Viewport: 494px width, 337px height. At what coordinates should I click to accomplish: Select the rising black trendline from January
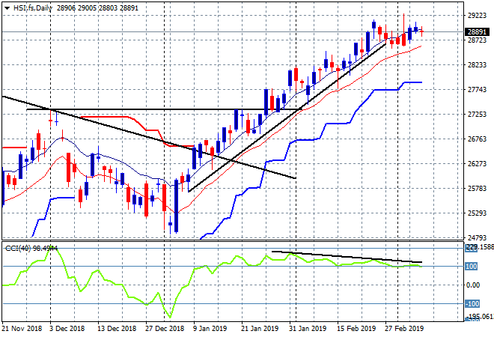(x=287, y=118)
